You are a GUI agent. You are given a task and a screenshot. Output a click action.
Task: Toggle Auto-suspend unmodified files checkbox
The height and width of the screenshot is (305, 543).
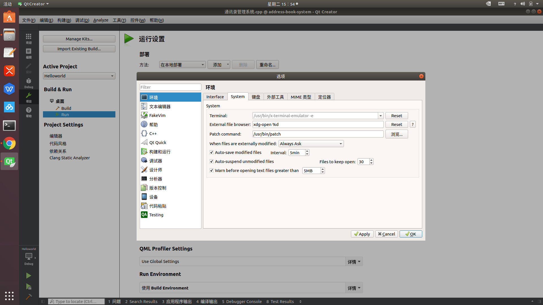(x=212, y=161)
